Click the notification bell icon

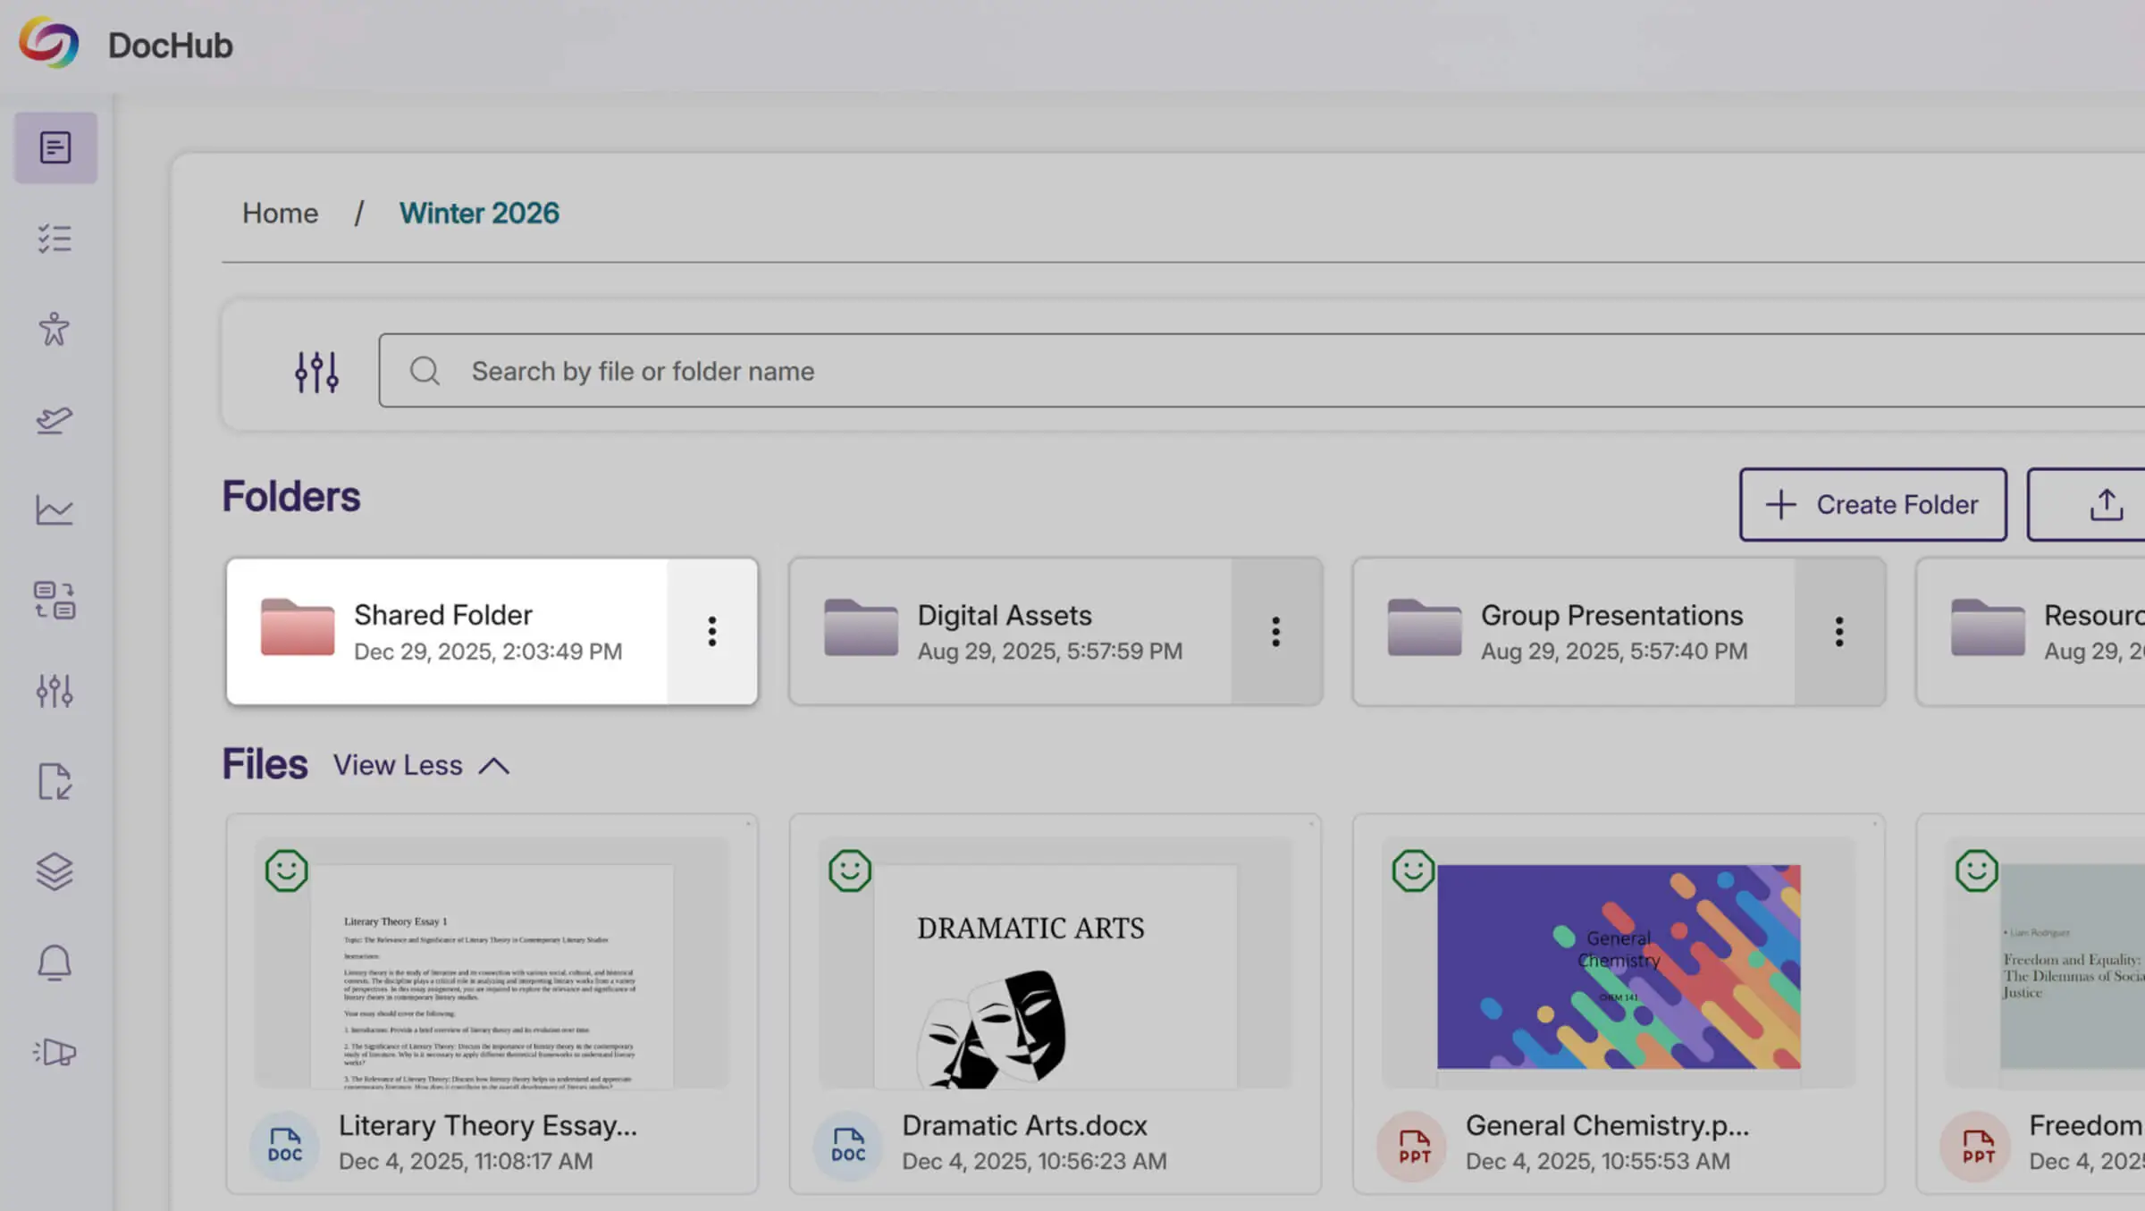pyautogui.click(x=55, y=963)
